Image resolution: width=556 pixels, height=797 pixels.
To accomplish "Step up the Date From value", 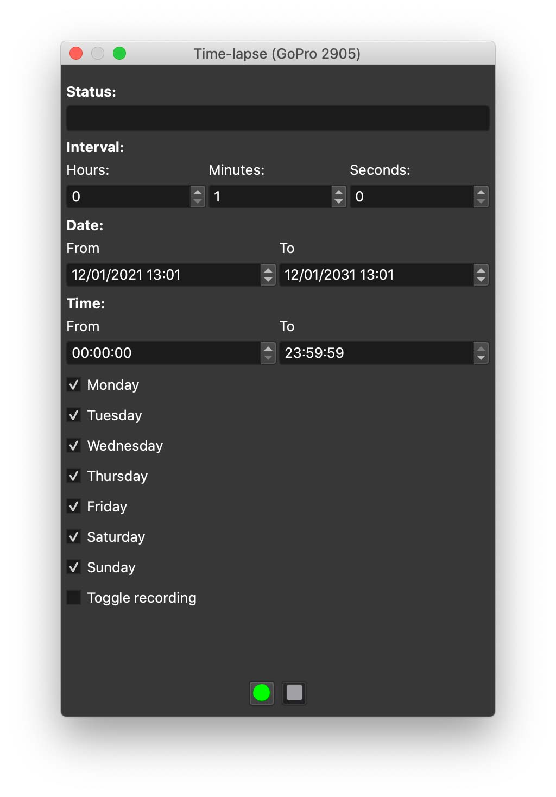I will point(268,270).
